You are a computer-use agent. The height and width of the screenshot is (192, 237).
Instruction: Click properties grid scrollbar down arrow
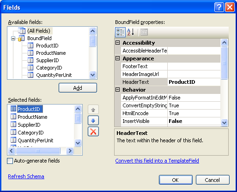tap(224, 122)
